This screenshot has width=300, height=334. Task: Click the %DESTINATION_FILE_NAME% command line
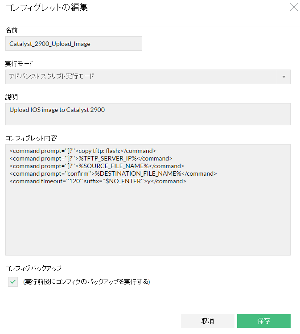(x=113, y=173)
